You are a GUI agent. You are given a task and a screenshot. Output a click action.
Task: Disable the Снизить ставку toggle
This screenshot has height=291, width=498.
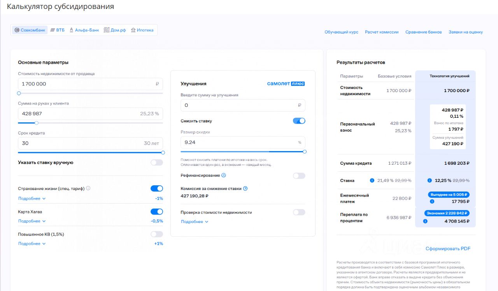point(299,121)
